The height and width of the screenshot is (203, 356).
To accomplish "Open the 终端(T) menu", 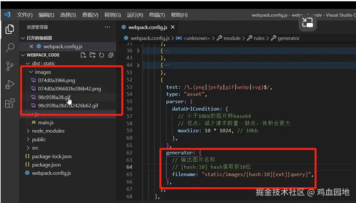I will [157, 15].
